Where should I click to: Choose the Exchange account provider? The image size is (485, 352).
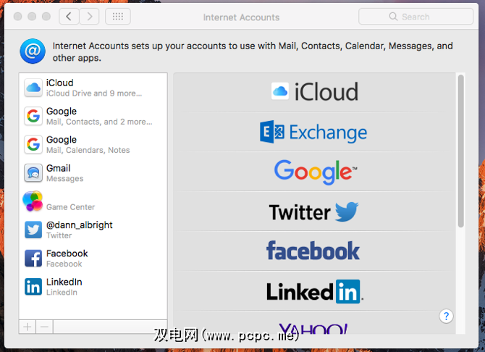[x=315, y=132]
